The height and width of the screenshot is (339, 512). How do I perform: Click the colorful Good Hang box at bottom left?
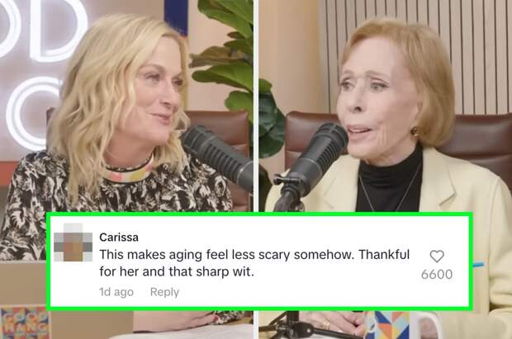point(25,322)
